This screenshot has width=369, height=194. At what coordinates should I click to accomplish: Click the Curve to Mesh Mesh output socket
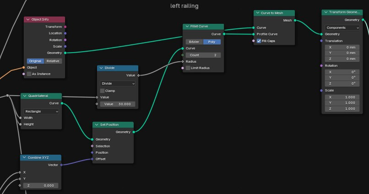point(295,21)
